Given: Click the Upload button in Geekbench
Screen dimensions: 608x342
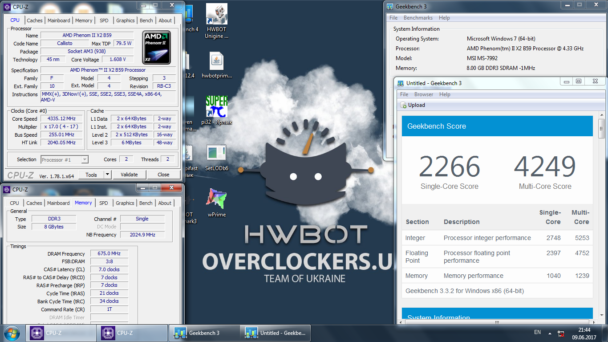Looking at the screenshot, I should tap(413, 105).
